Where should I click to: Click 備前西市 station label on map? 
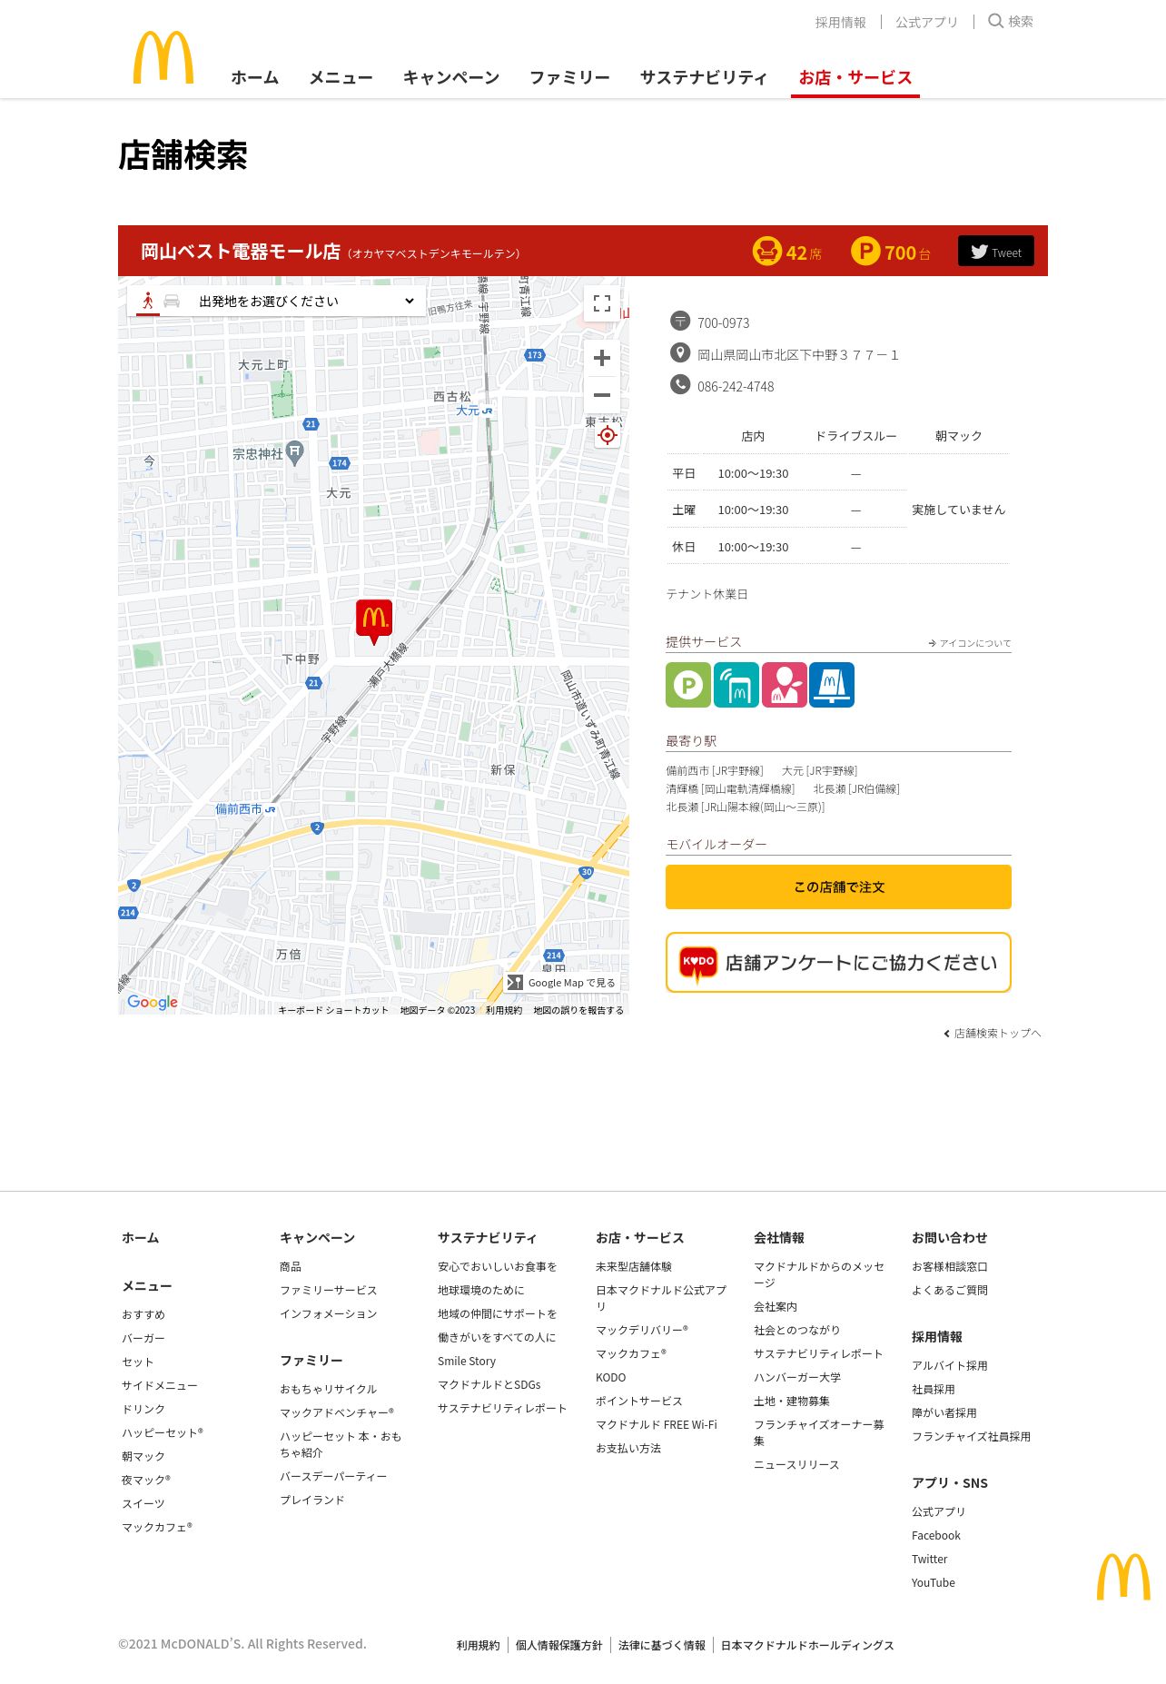point(245,809)
